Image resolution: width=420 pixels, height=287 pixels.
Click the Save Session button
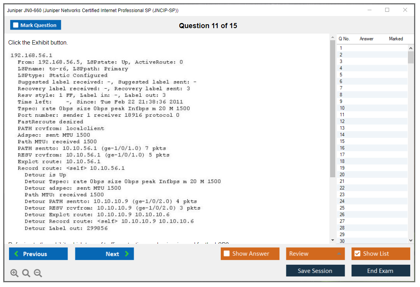[315, 271]
